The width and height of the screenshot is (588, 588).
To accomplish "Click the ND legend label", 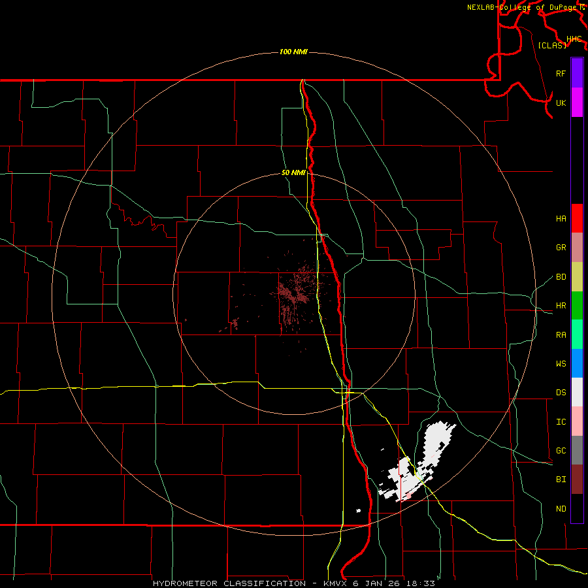I will point(561,508).
